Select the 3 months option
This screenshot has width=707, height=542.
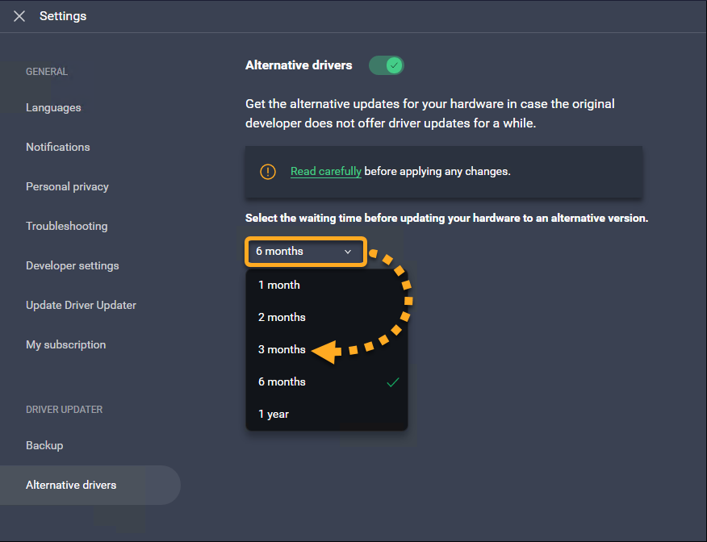[282, 349]
